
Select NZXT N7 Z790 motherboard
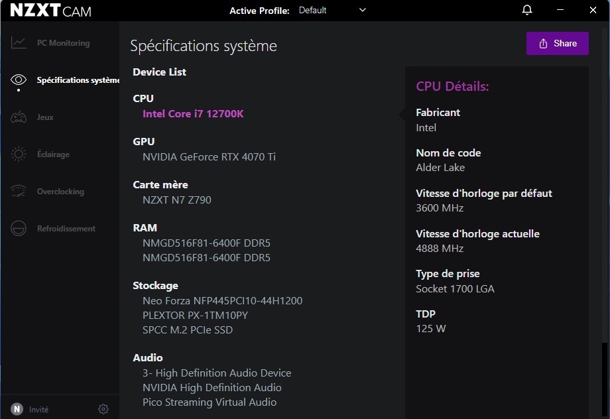[176, 200]
